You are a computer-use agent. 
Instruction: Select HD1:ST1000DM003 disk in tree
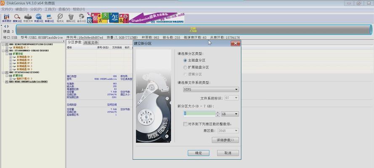29,51
